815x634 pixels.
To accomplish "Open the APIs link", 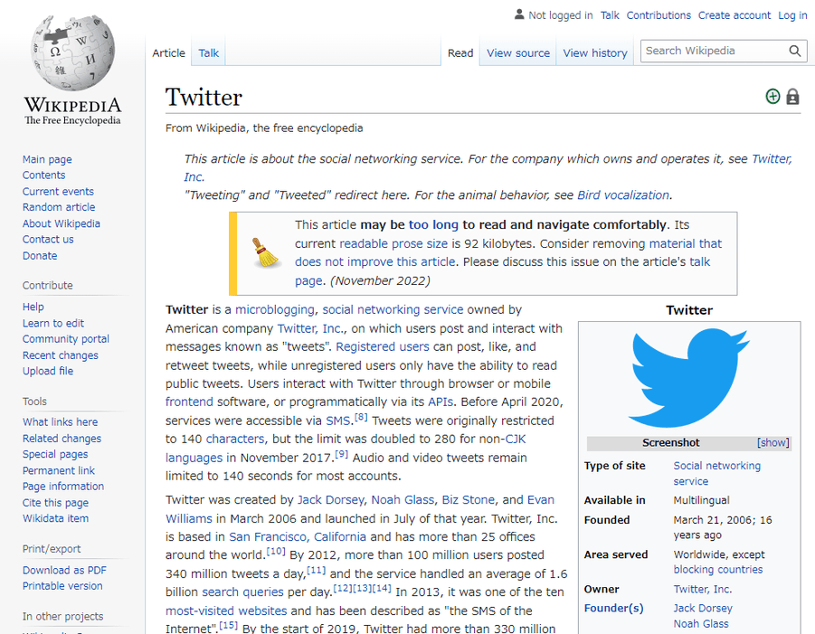I will (441, 402).
